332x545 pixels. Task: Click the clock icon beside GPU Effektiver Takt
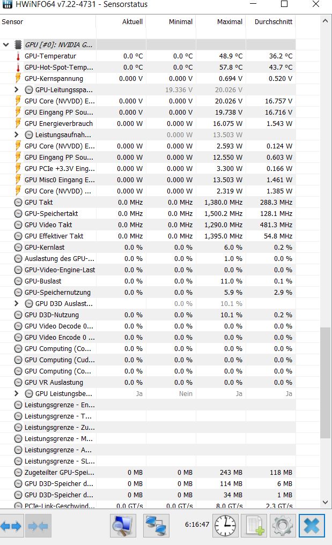pos(18,236)
